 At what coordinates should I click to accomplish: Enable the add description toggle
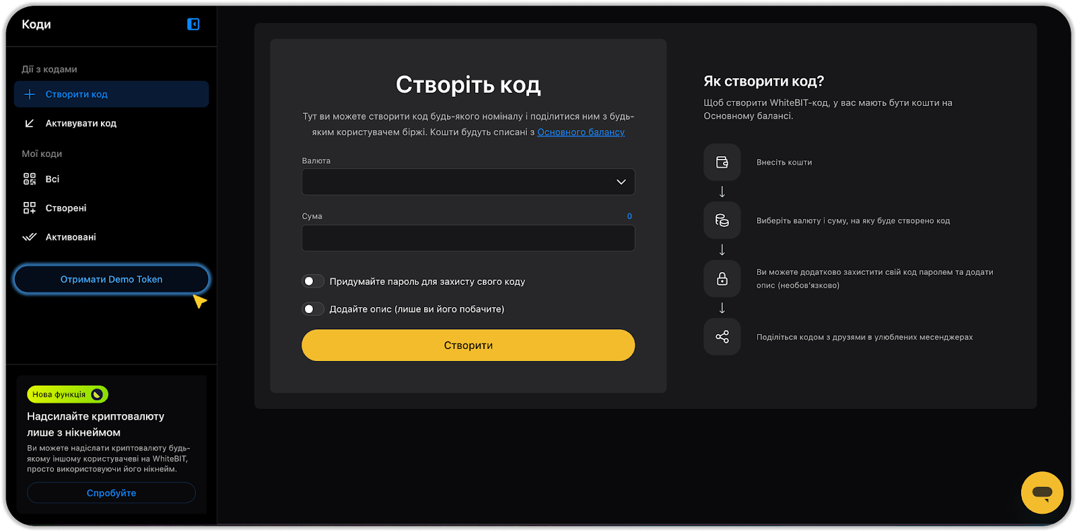coord(313,309)
